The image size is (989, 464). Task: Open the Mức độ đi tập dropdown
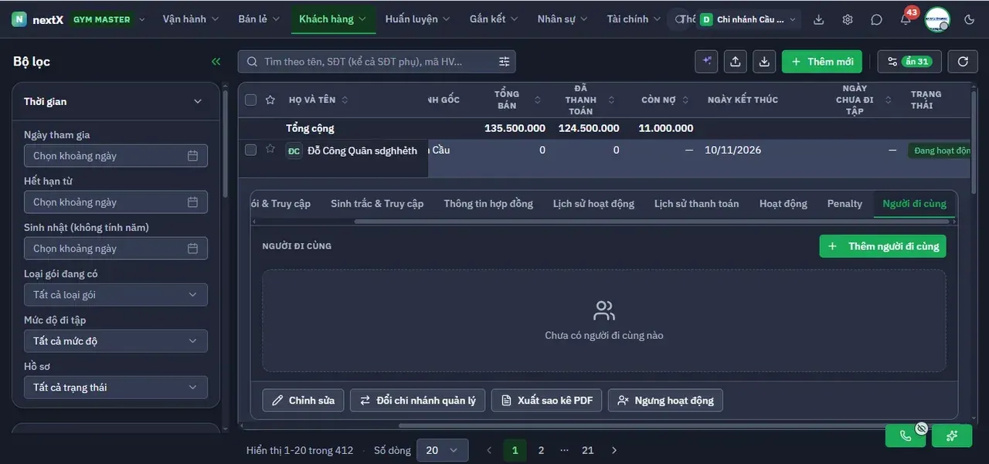(x=116, y=341)
